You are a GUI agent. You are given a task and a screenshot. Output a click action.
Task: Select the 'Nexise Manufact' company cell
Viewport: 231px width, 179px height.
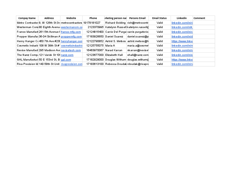point(27,50)
